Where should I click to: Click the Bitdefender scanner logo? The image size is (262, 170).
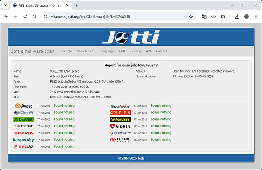[x=120, y=106]
